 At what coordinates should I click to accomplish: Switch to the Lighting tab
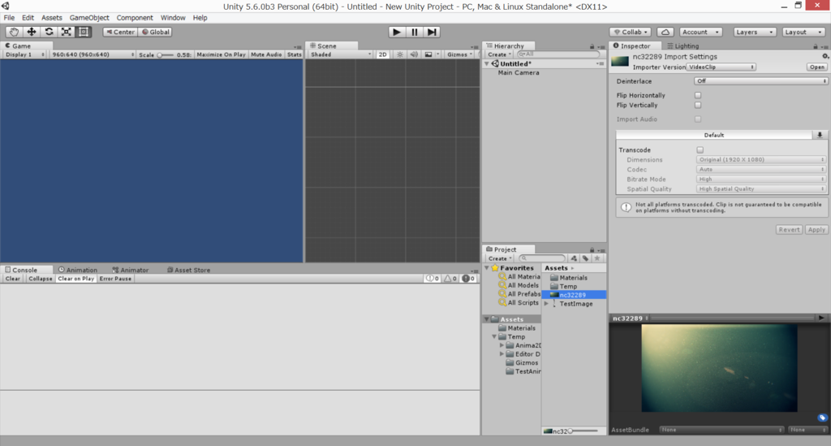(682, 46)
